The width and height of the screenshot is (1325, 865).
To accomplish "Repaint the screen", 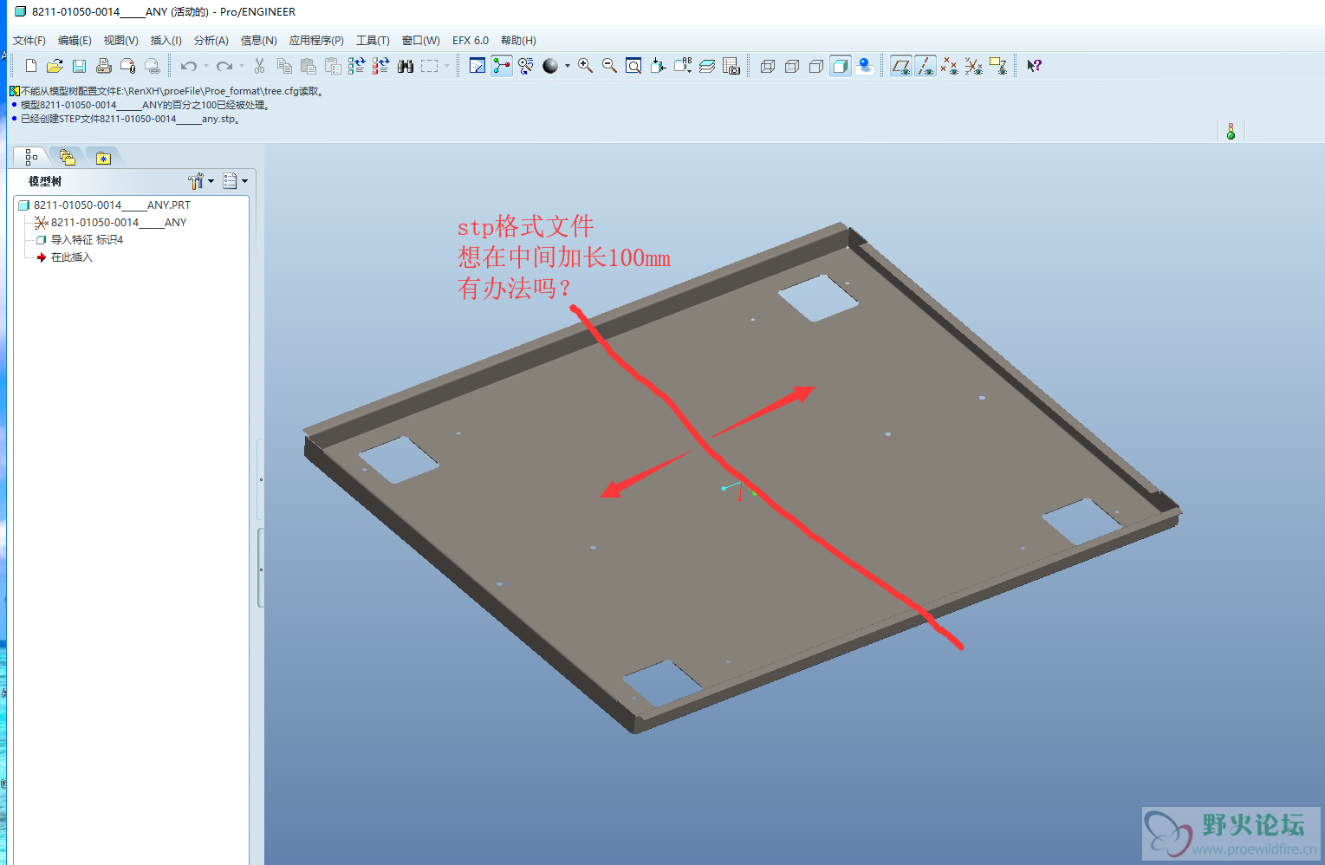I will coord(477,66).
